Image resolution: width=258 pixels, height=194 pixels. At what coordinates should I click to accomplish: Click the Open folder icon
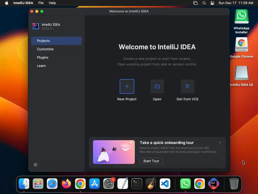pyautogui.click(x=157, y=86)
